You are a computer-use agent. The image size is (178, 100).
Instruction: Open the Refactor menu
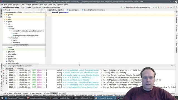click(x=35, y=5)
